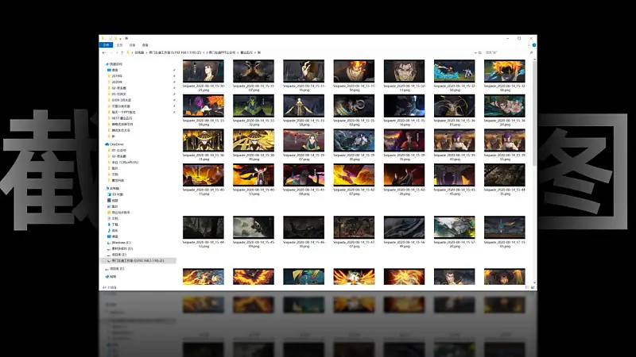Select the blue water-splash fight thumbnail
The image size is (636, 357).
[454, 71]
